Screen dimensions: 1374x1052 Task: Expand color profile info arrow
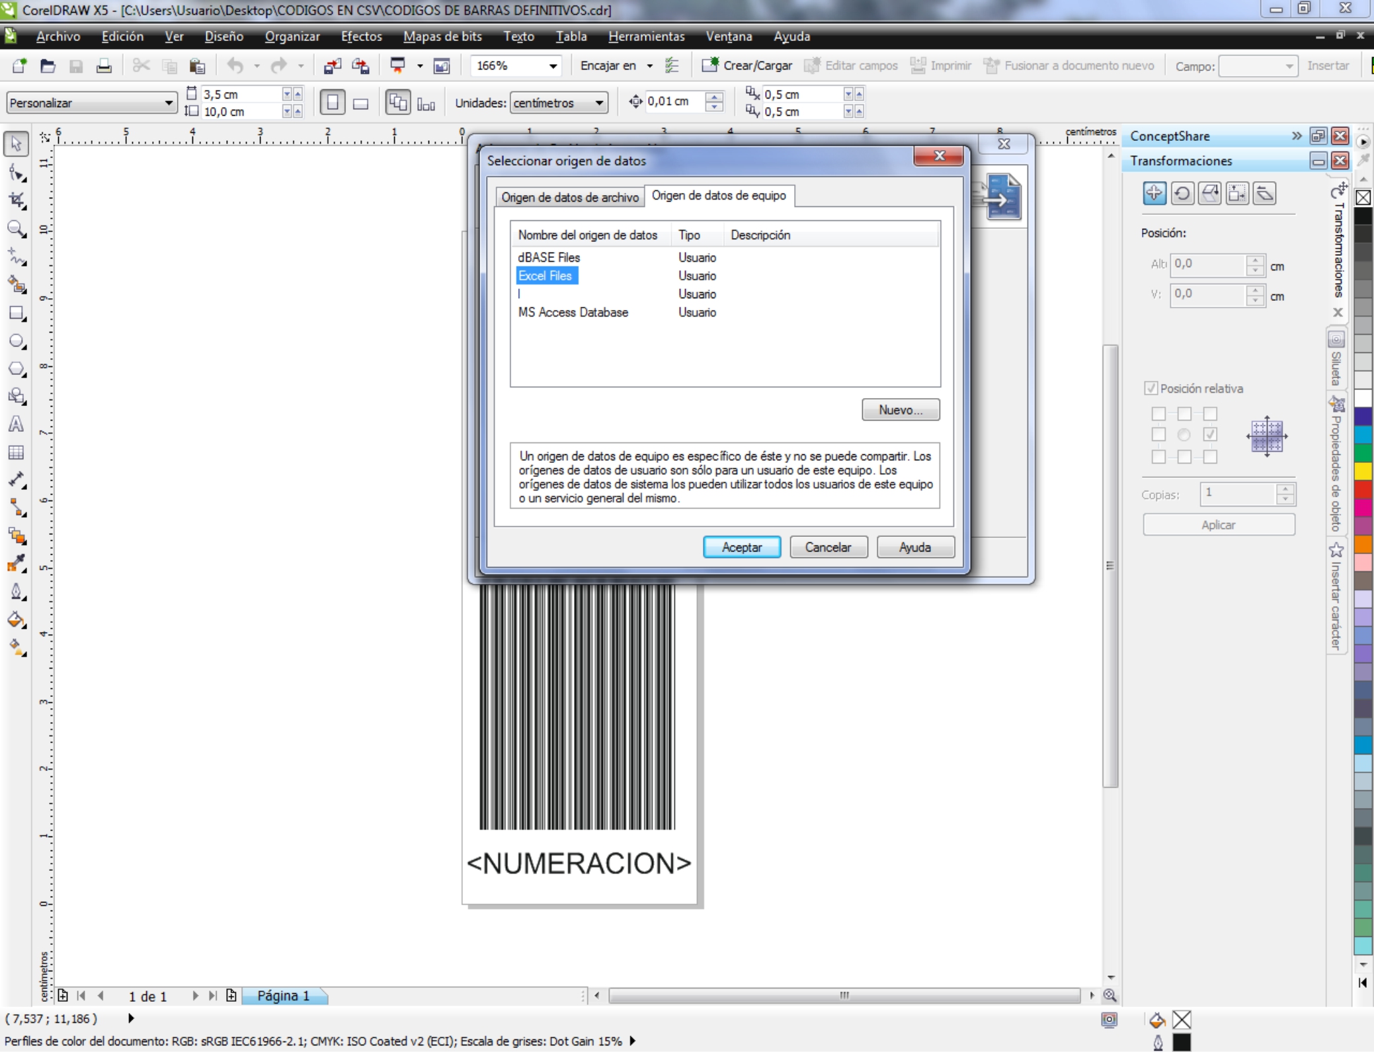(x=633, y=1041)
